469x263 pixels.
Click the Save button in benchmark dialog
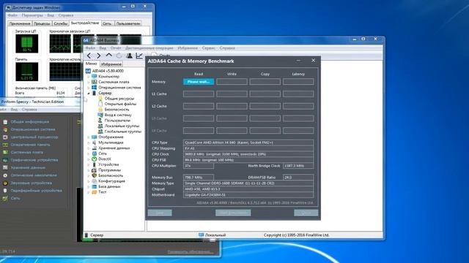[160, 213]
